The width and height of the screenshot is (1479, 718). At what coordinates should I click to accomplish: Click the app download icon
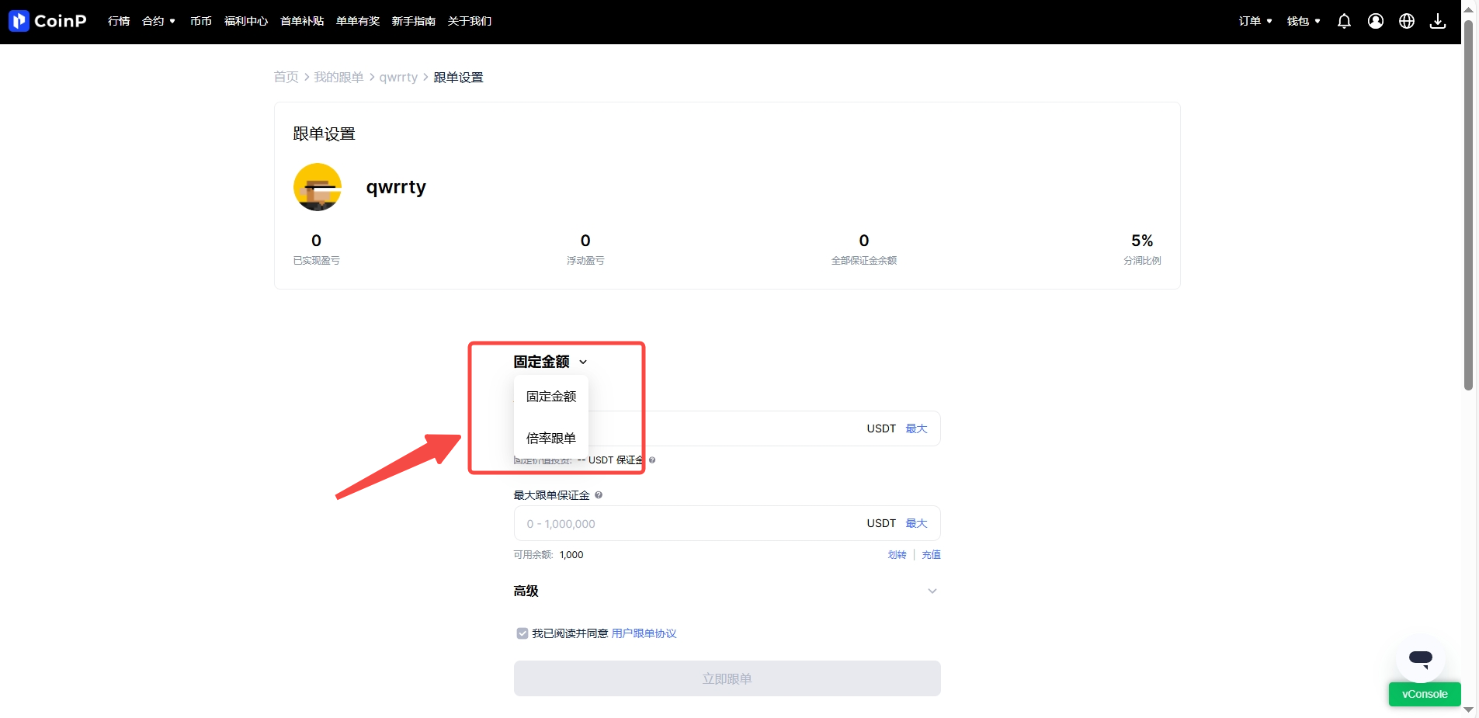[1437, 21]
